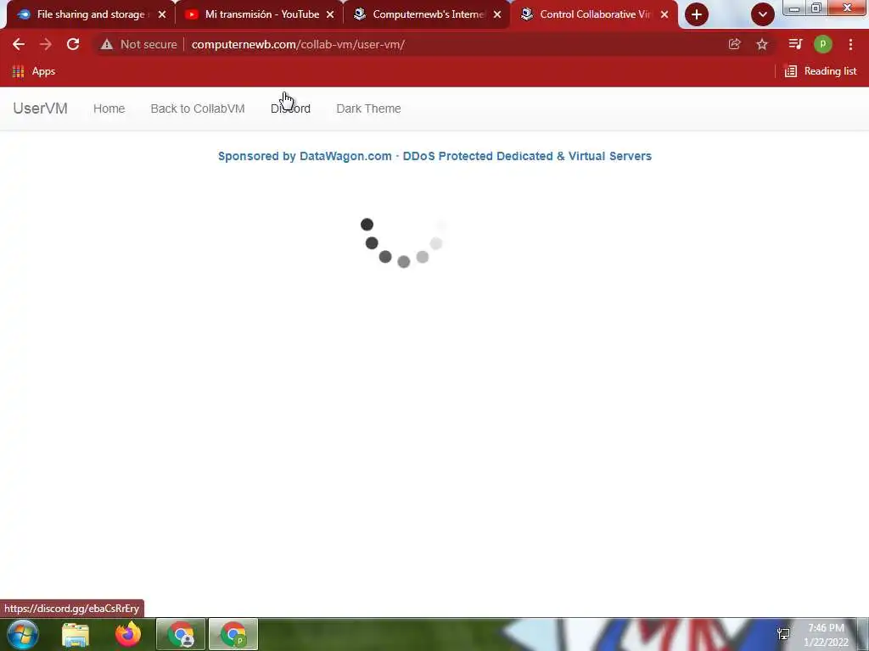Click the forward navigation arrow
The width and height of the screenshot is (869, 651).
[x=46, y=44]
